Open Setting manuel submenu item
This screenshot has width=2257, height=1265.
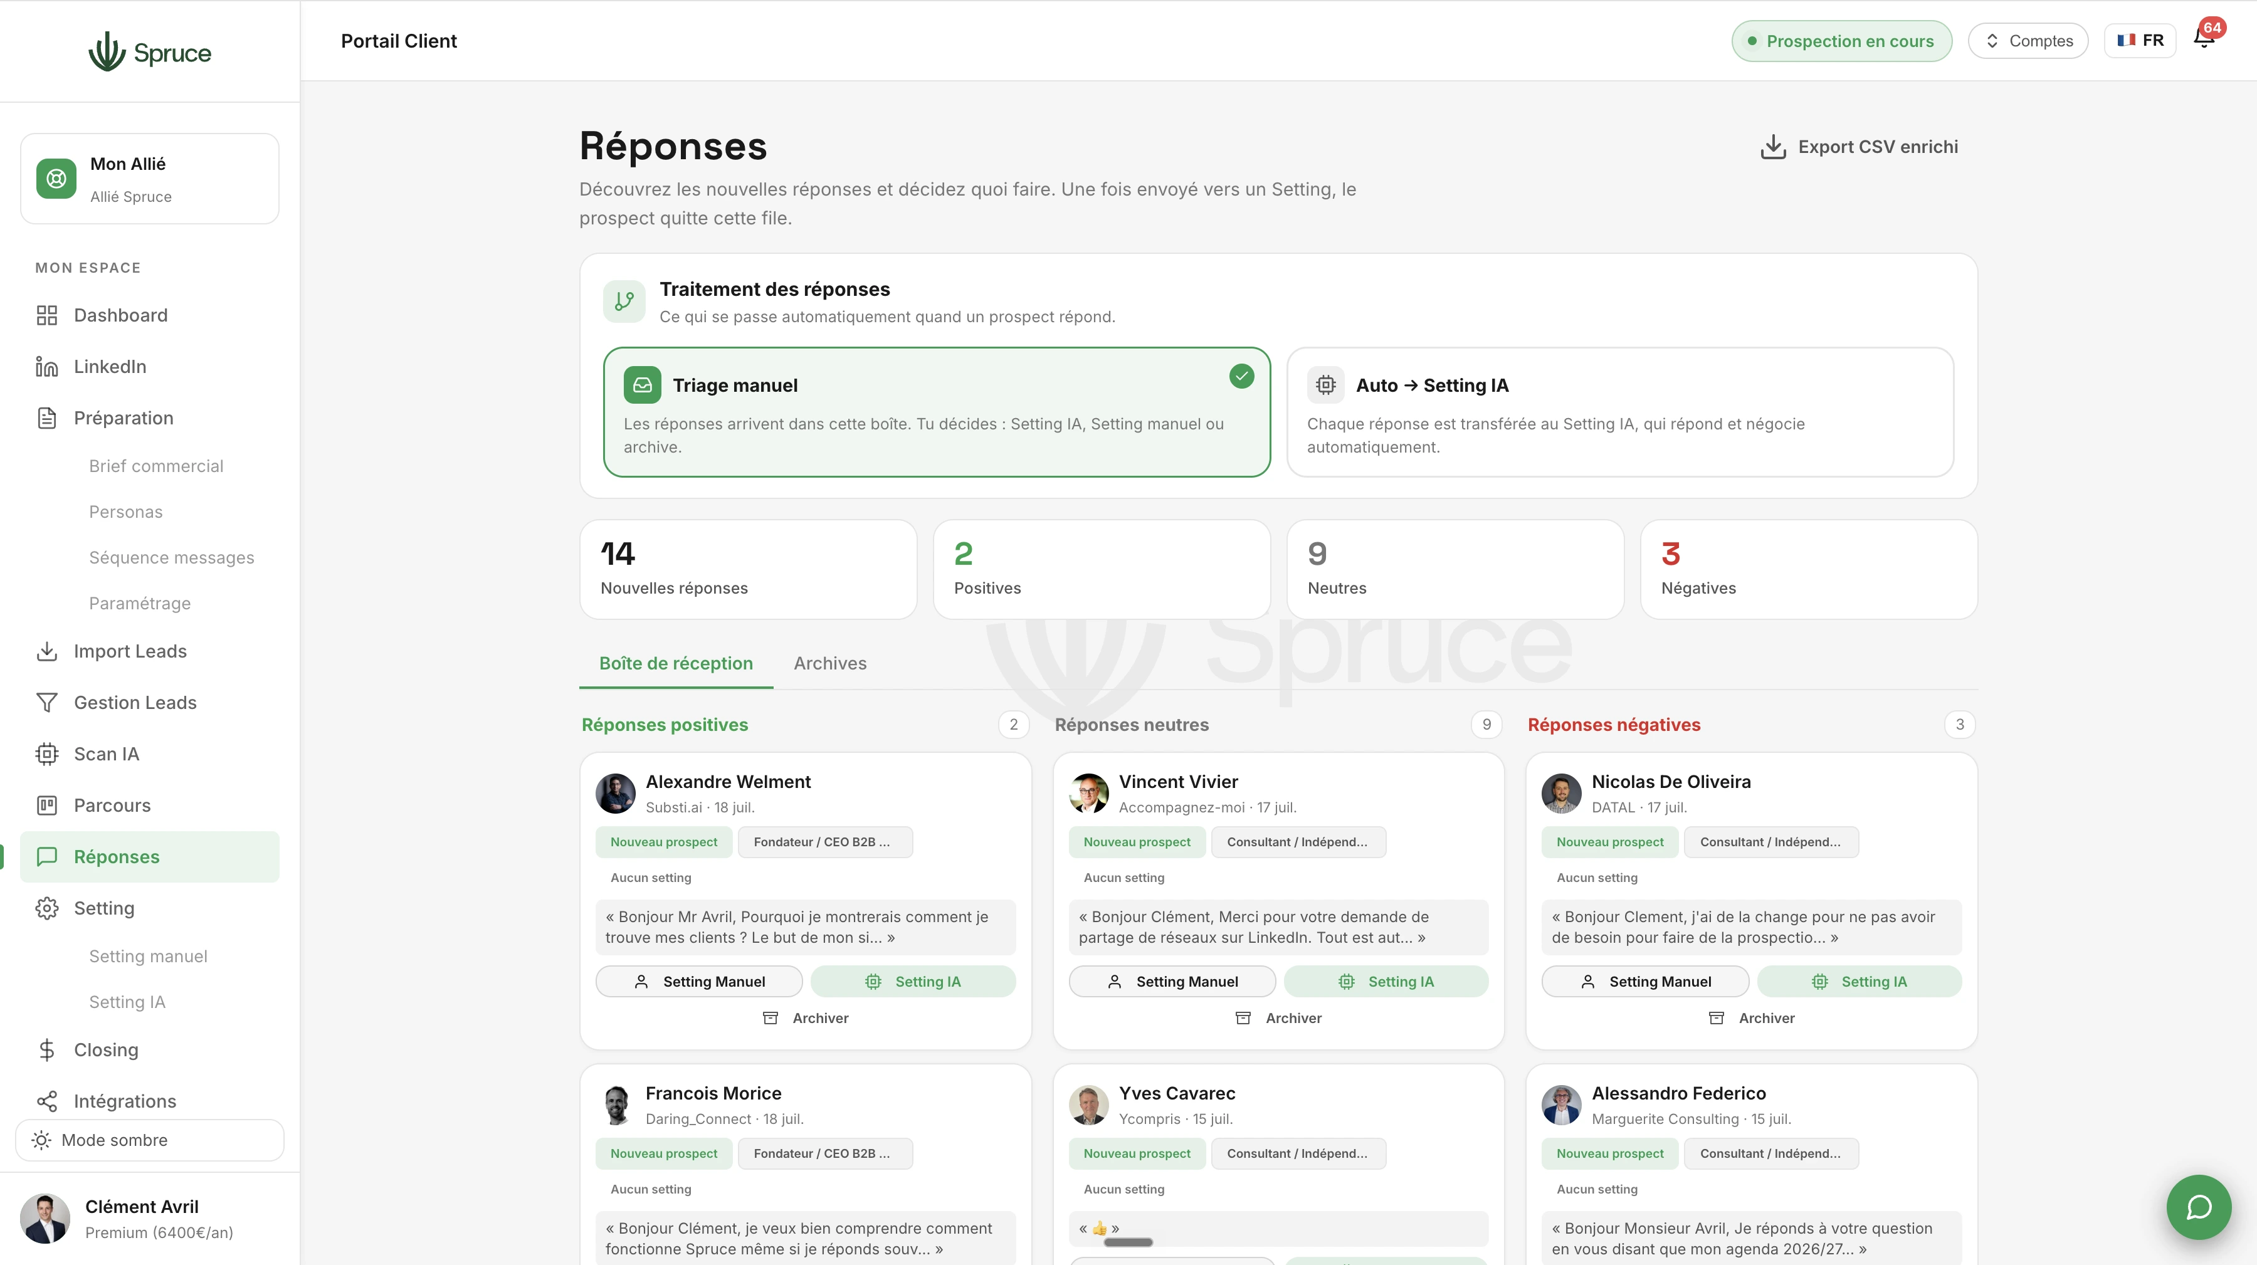coord(148,956)
